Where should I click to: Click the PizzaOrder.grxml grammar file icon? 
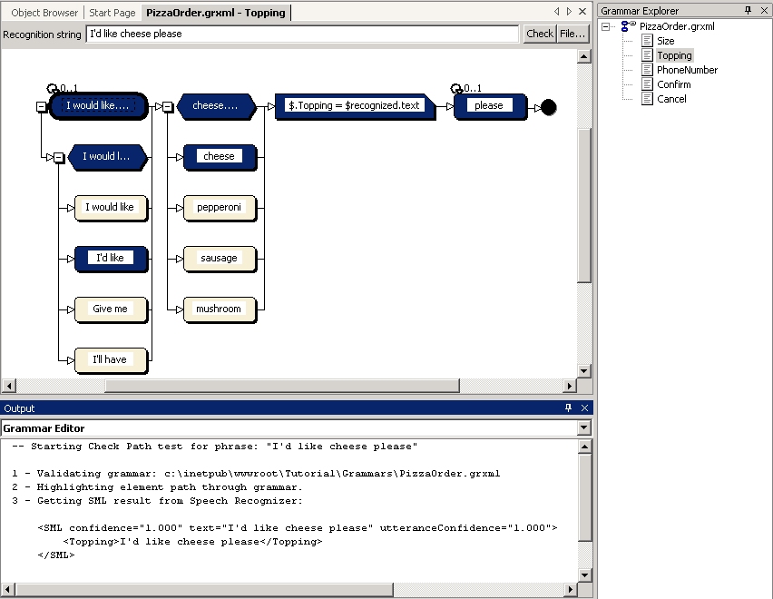(x=628, y=26)
